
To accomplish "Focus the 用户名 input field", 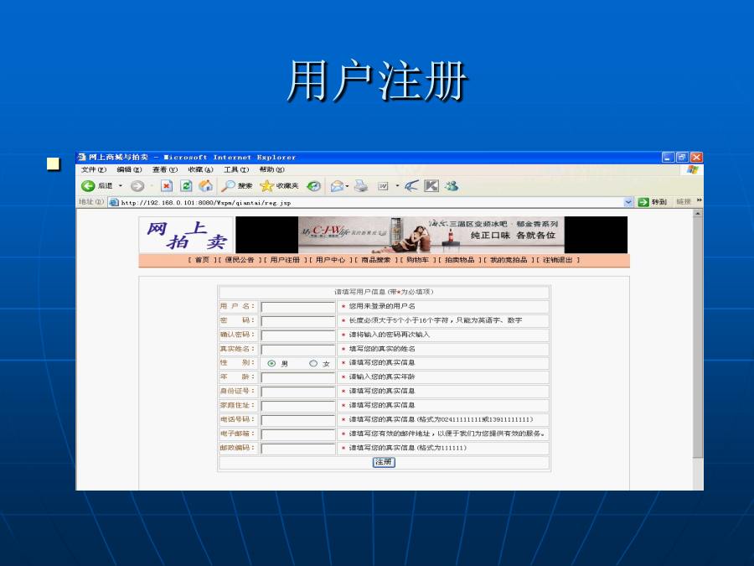I will point(298,307).
